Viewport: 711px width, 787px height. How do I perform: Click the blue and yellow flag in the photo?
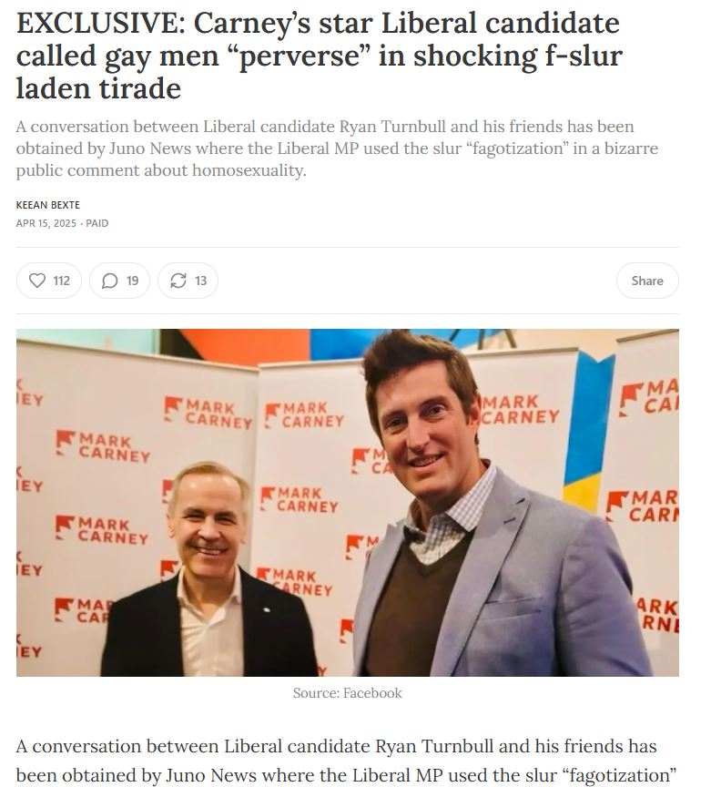tap(588, 432)
